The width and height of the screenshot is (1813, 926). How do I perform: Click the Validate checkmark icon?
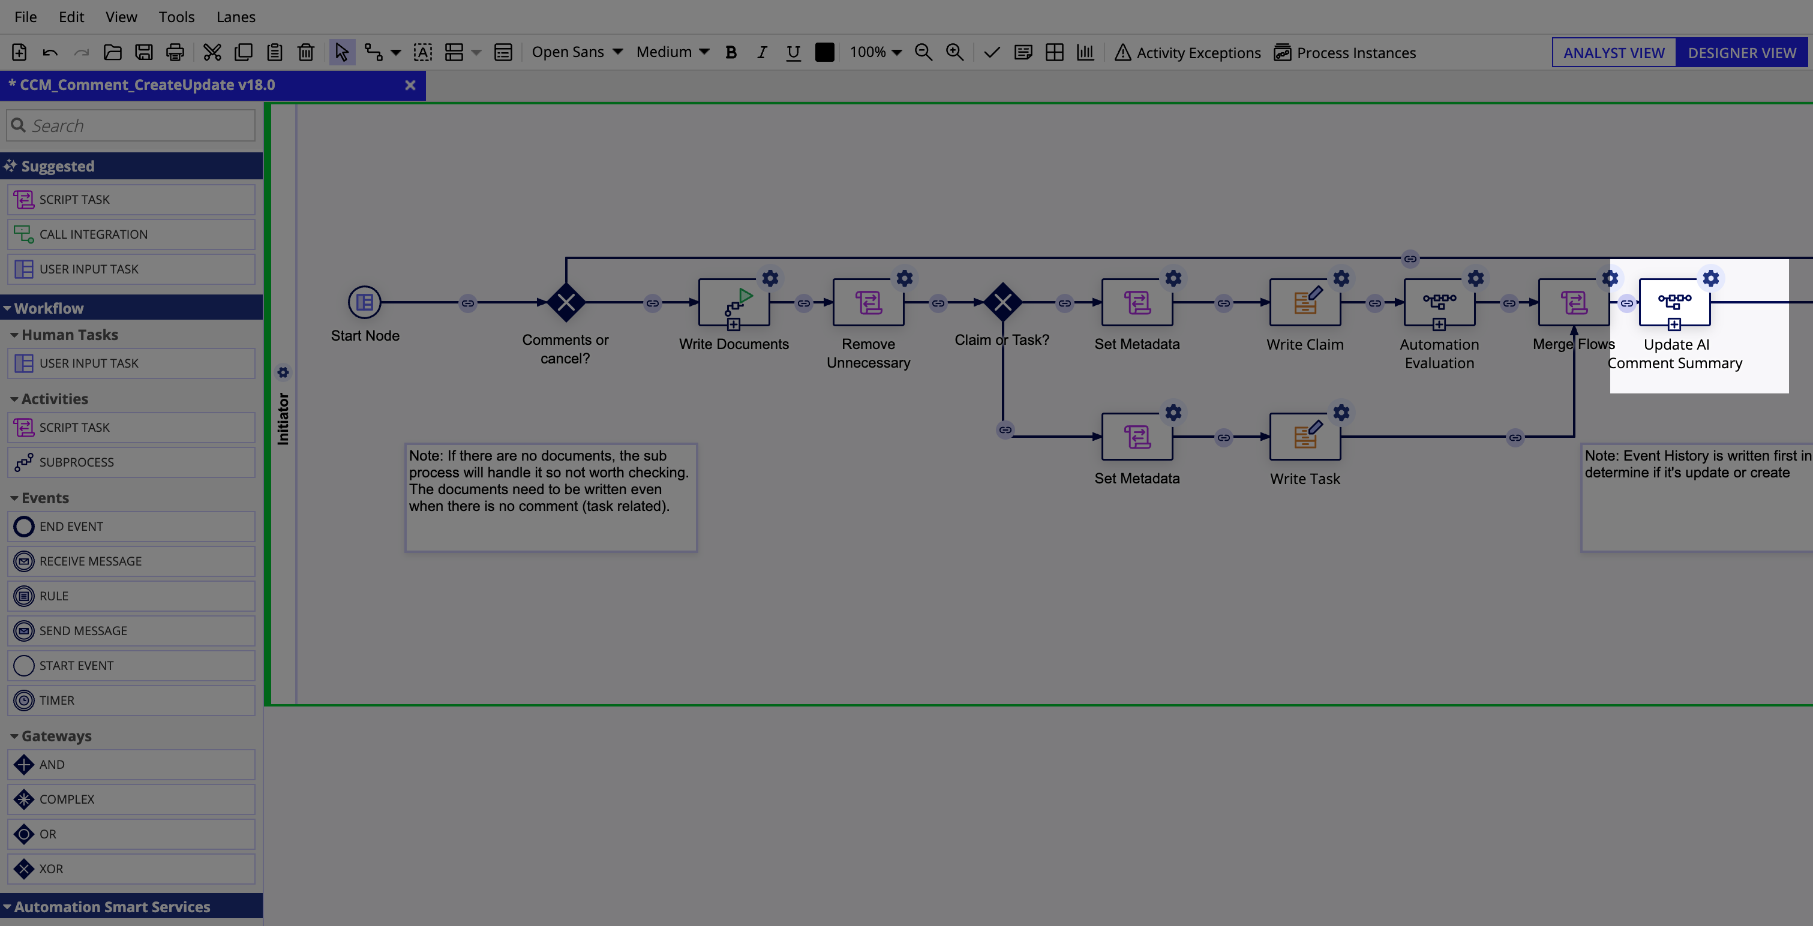click(992, 52)
